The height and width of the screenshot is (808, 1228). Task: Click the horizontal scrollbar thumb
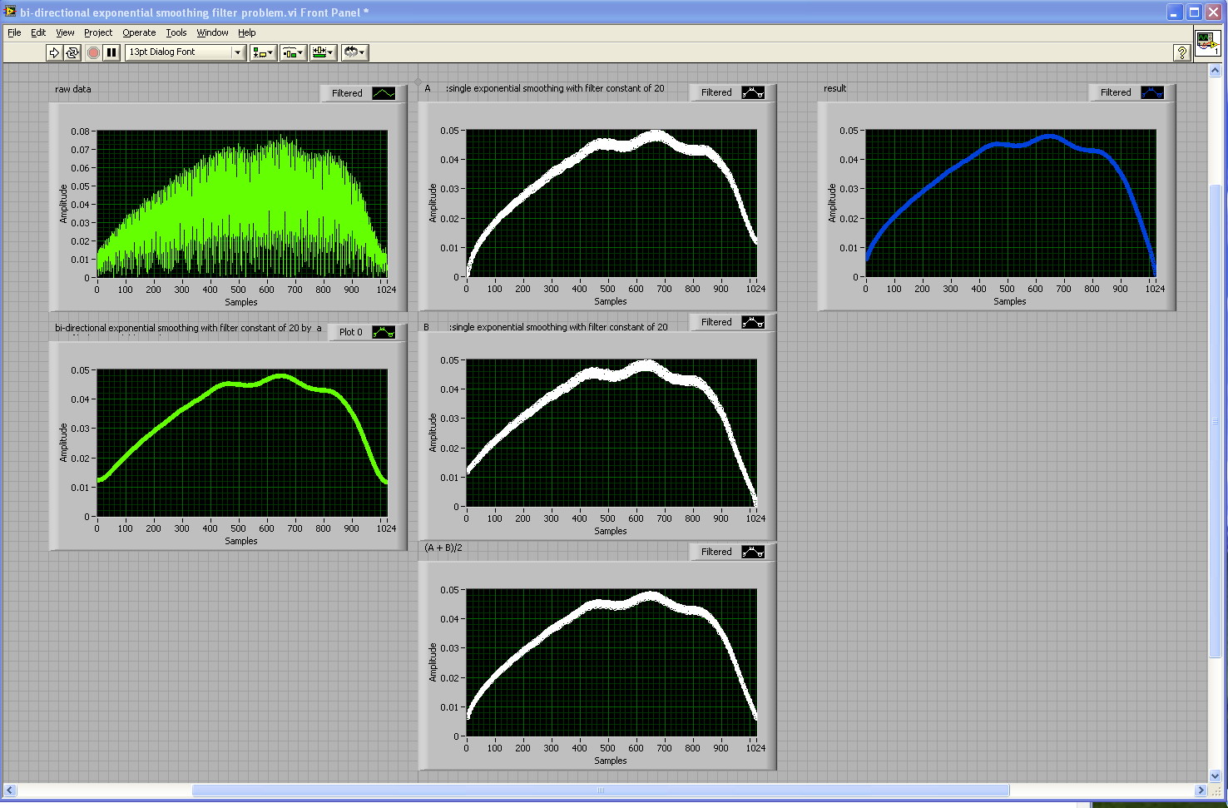coord(601,791)
